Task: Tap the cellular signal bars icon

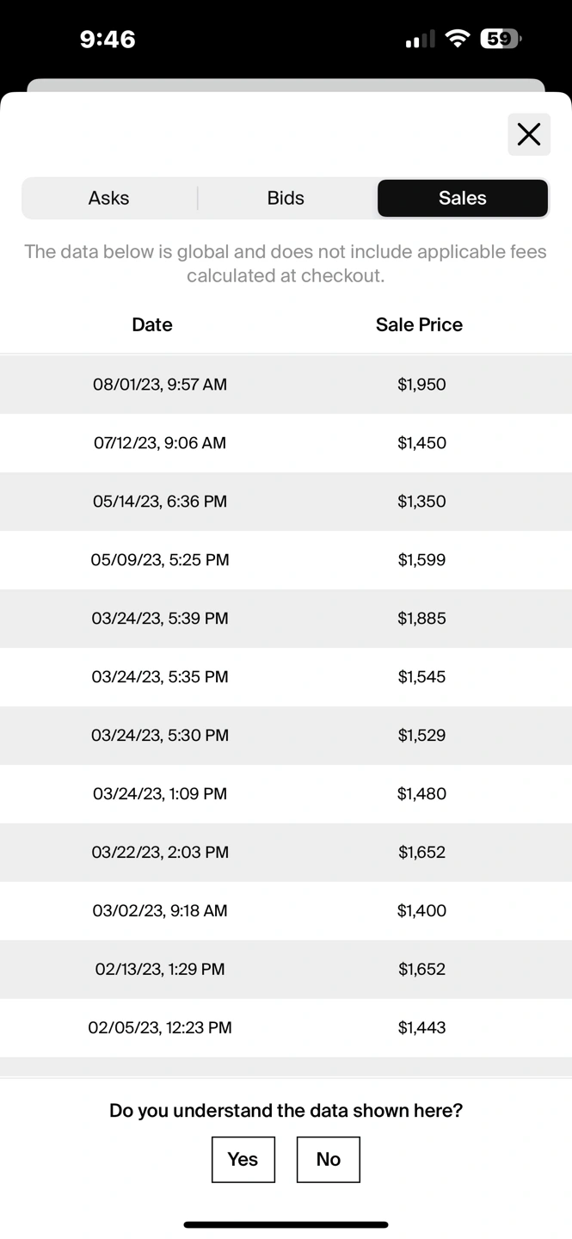Action: click(420, 40)
